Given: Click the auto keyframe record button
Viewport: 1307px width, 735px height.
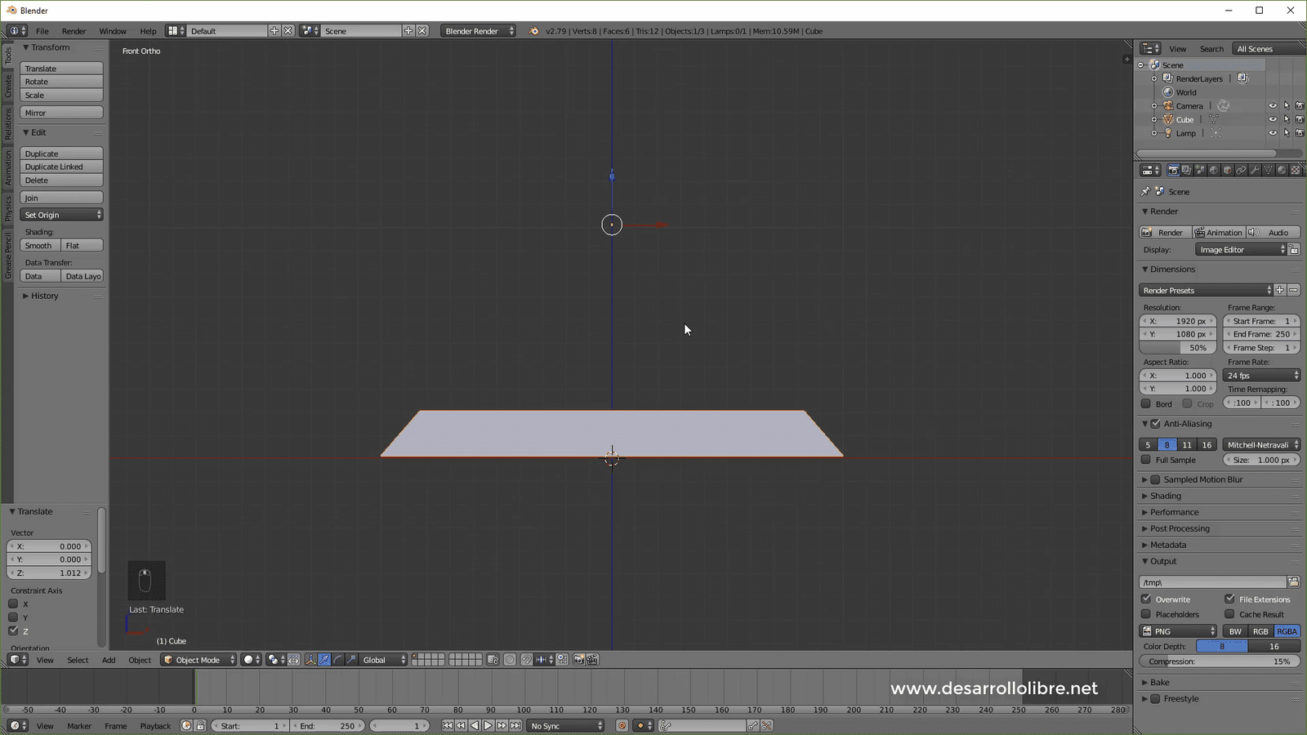Looking at the screenshot, I should (622, 725).
